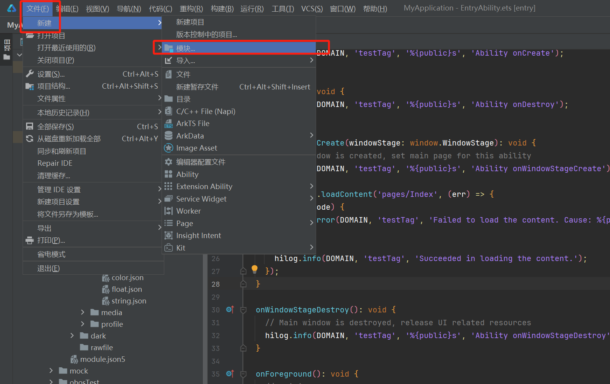Select string.json file

click(x=129, y=301)
